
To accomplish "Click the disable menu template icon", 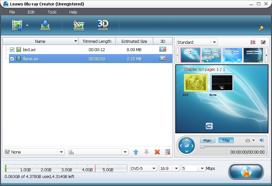I will coord(253,42).
